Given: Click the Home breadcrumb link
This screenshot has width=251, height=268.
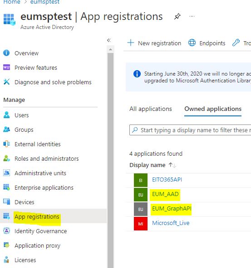Looking at the screenshot, I should 12,2.
